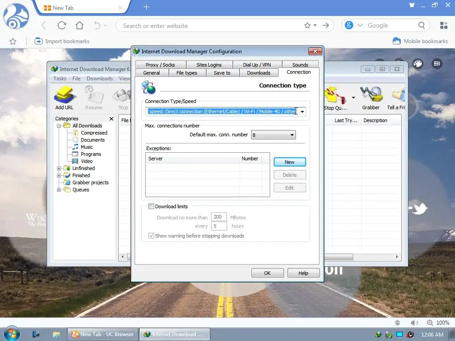
Task: Switch to the General tab
Action: point(152,73)
